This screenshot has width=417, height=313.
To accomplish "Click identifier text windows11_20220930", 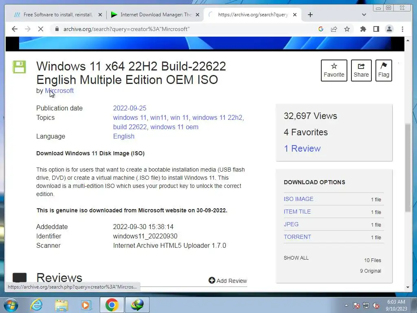I will click(145, 236).
